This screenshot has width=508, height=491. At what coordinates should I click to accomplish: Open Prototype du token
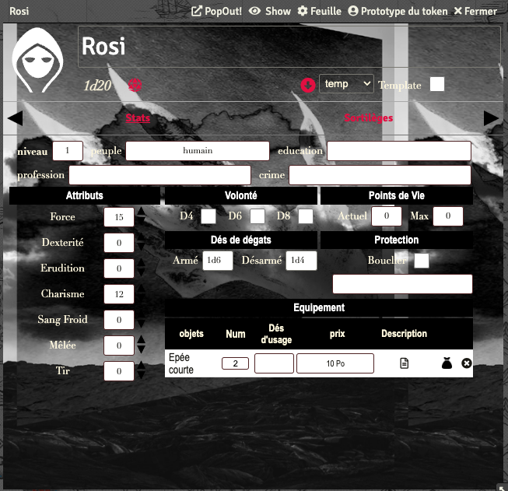click(x=398, y=12)
